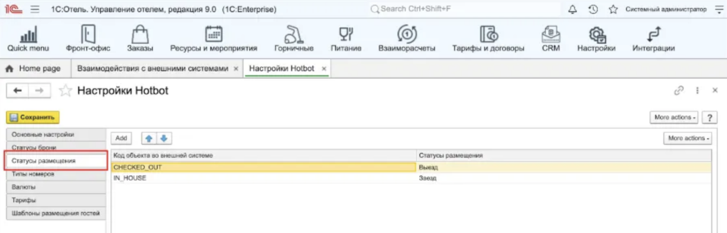Close the Настройки Hotbot tab
The width and height of the screenshot is (727, 233).
(324, 69)
